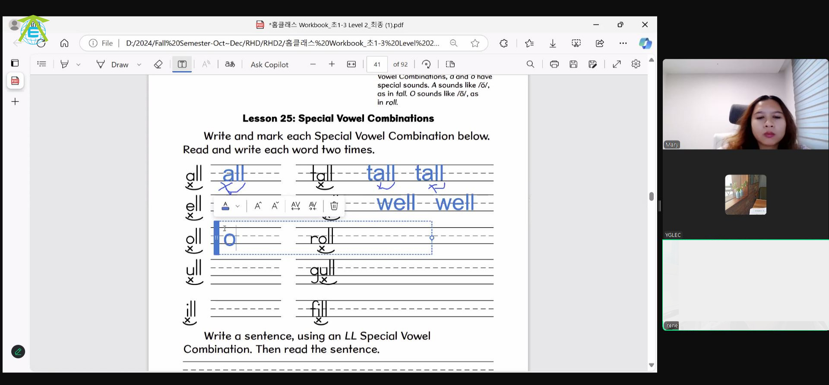Click the Print icon
This screenshot has height=385, width=829.
pos(554,64)
